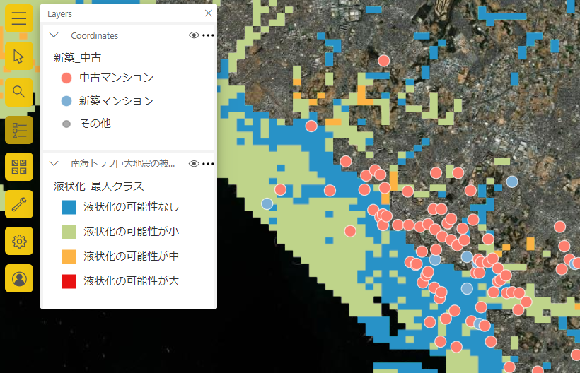
Task: Close the Layers panel
Action: [x=208, y=13]
